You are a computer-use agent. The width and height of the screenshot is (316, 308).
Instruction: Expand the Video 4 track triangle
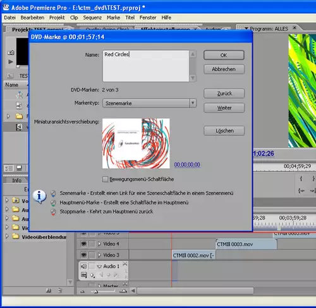click(99, 244)
